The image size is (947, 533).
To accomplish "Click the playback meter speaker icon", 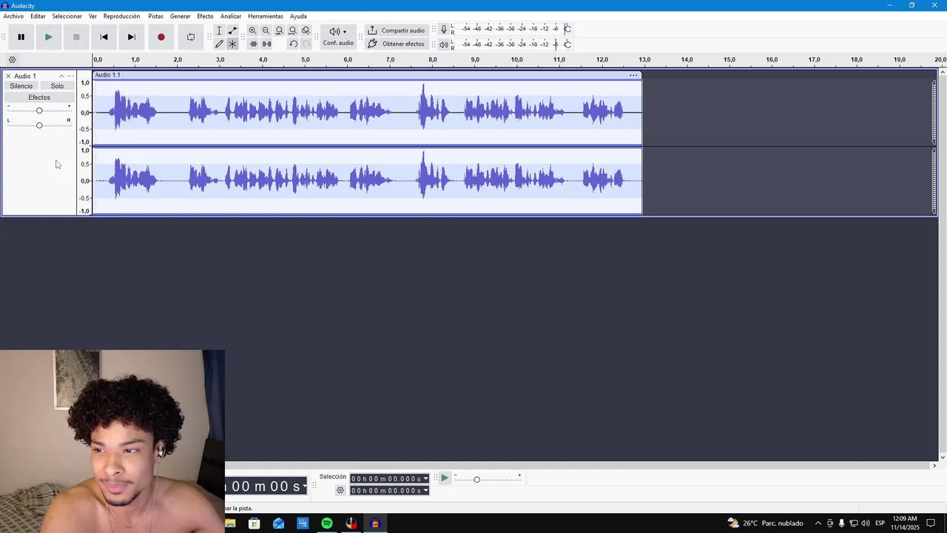I will click(443, 44).
